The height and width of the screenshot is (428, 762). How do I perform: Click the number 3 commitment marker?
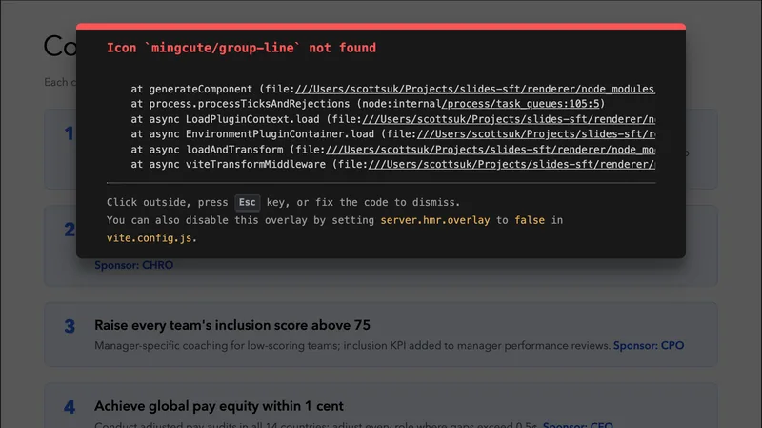(70, 326)
